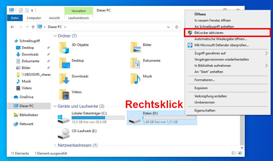Switch to the Ansicht ribbon tab
The width and height of the screenshot is (273, 161).
[x=54, y=18]
